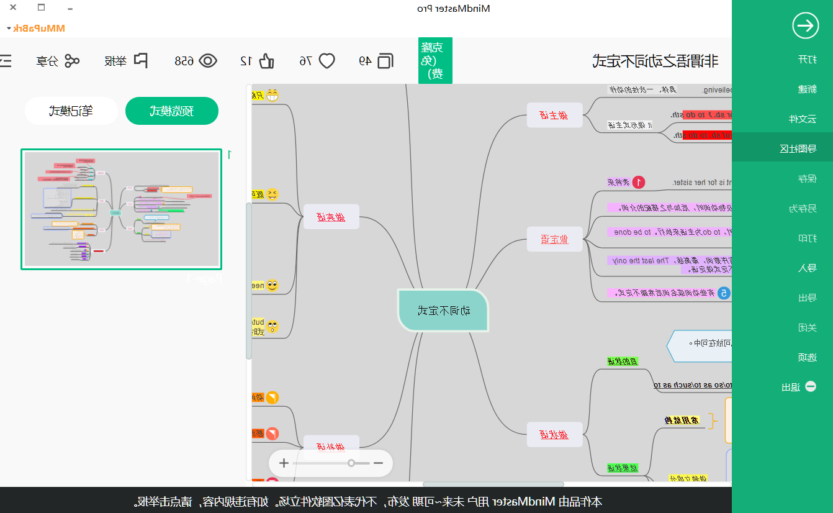Click the curly bracket summary icon
This screenshot has height=513, width=833.
pyautogui.click(x=712, y=421)
